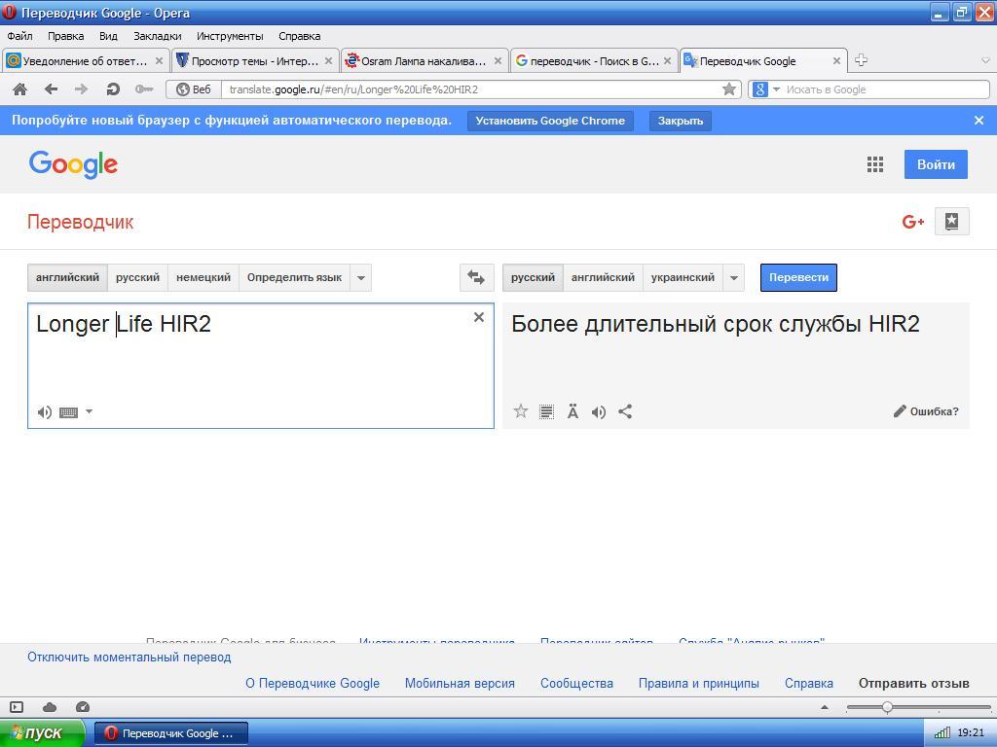The height and width of the screenshot is (747, 997).
Task: Open the virtual keyboard options dropdown
Action: pos(89,411)
